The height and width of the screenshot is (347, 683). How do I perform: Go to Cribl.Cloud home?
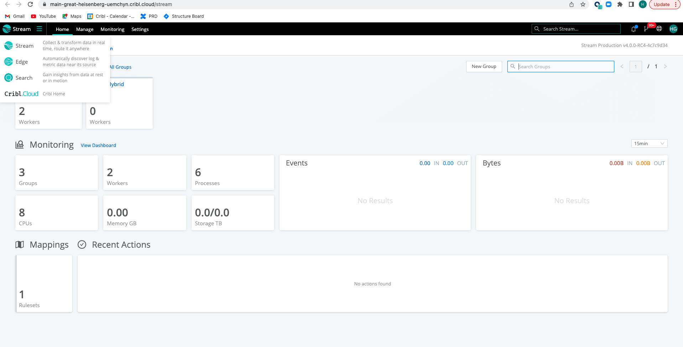pos(21,94)
